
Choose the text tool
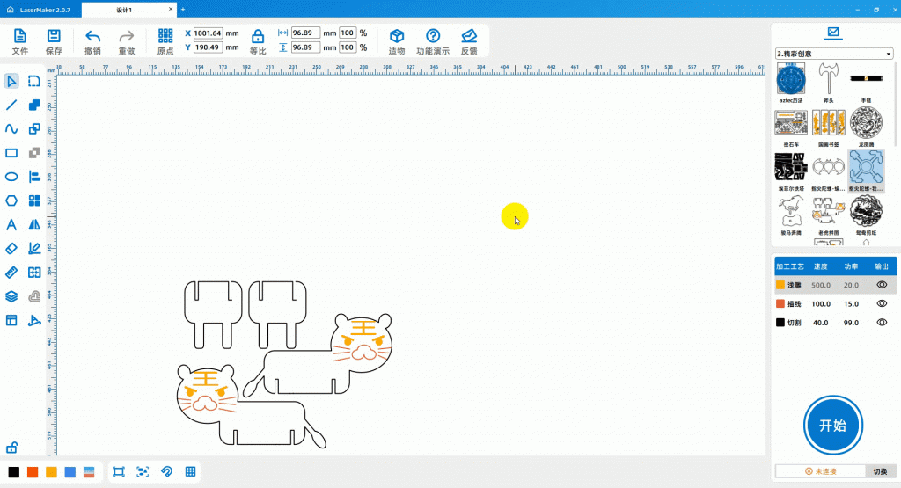(11, 224)
